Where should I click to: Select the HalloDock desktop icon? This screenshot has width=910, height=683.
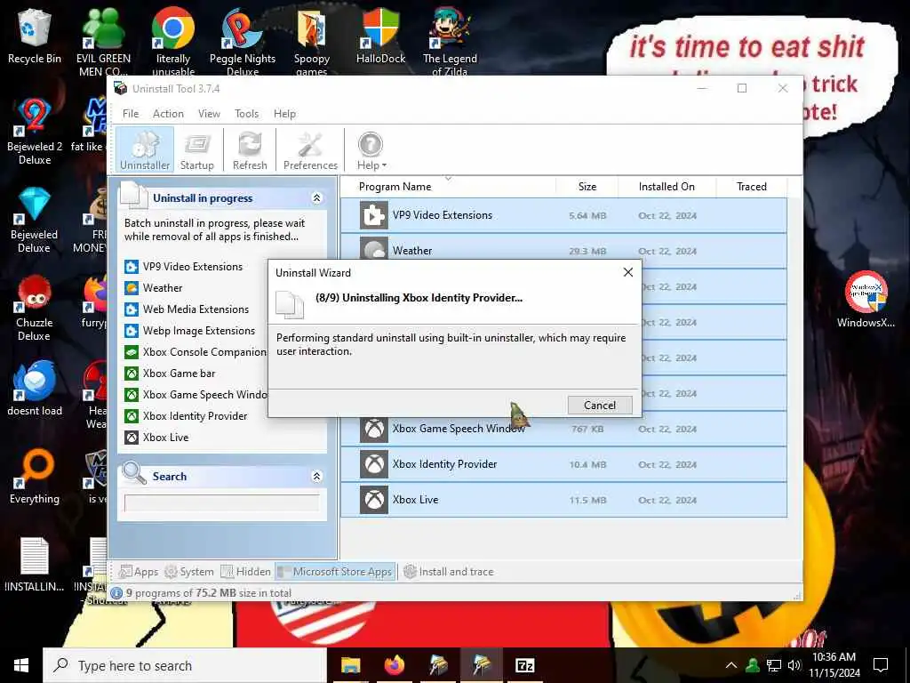pos(380,36)
